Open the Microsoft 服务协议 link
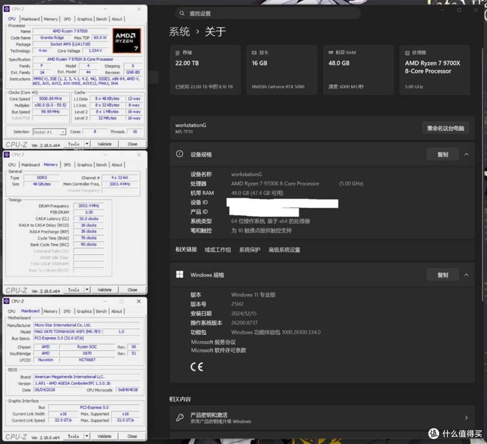This screenshot has height=444, width=487. (213, 342)
